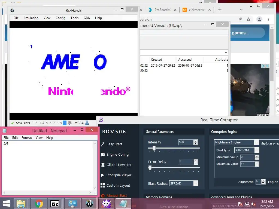Open Stockpile Player in the RTCV sidebar

click(x=116, y=175)
